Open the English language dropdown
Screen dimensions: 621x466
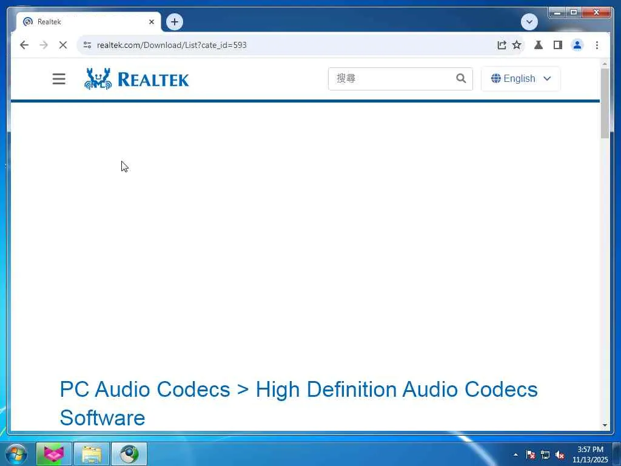(x=520, y=78)
